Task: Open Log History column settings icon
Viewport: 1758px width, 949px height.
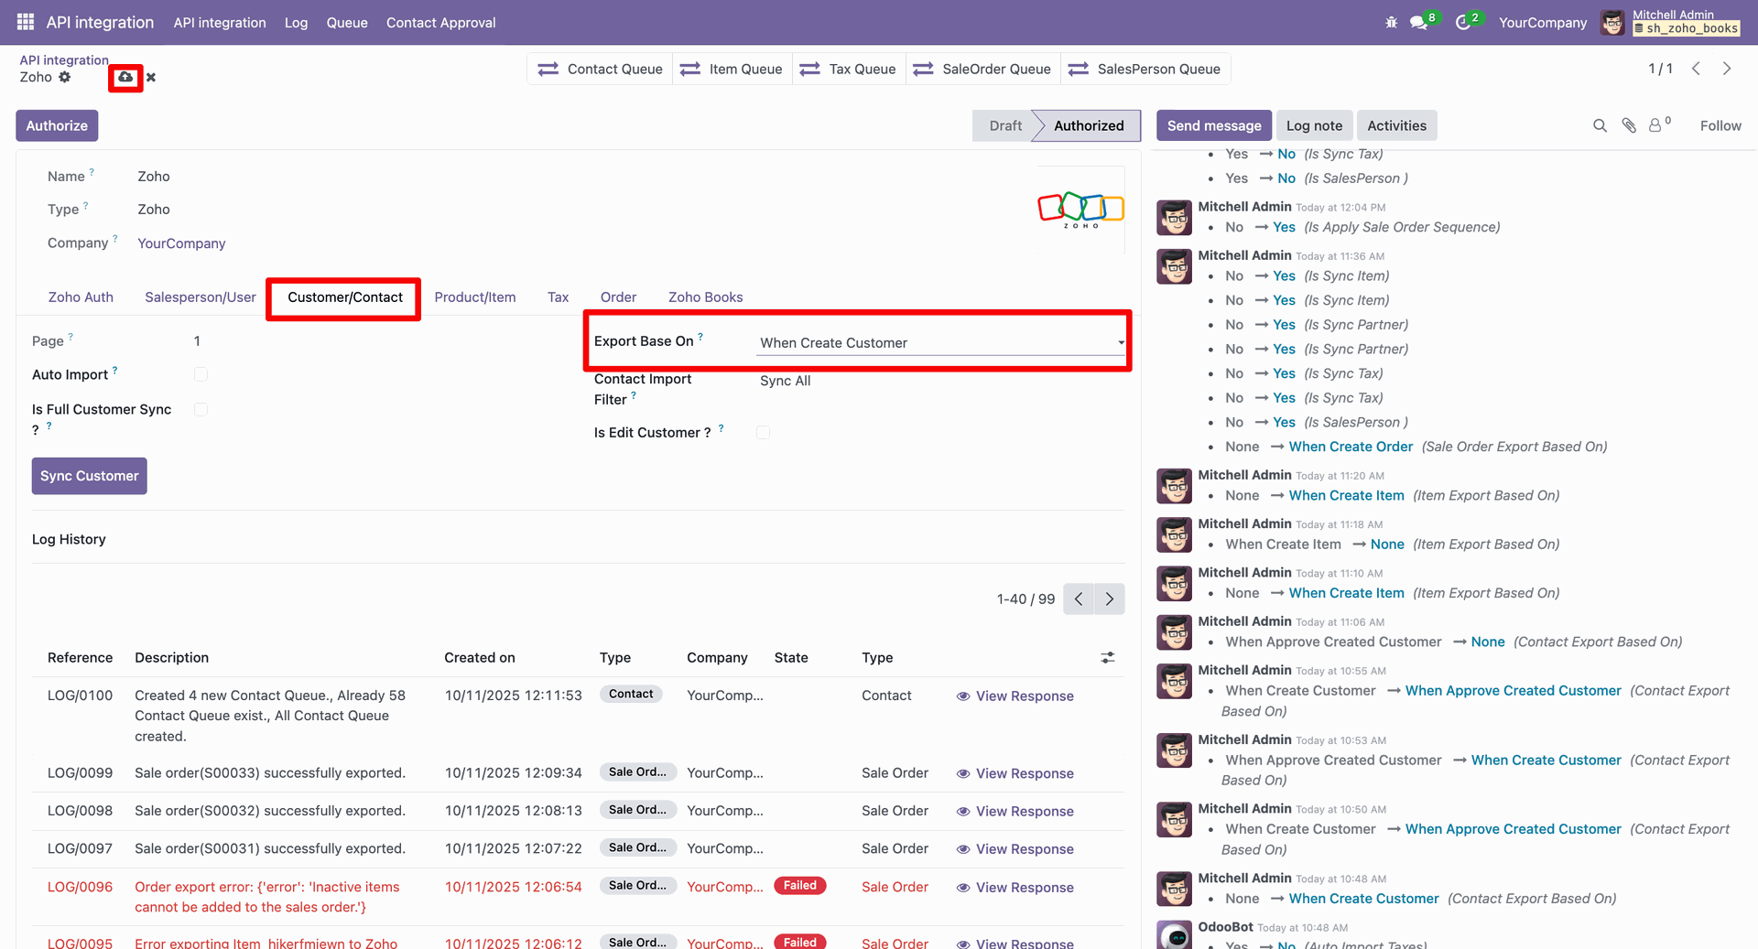Action: click(x=1108, y=658)
